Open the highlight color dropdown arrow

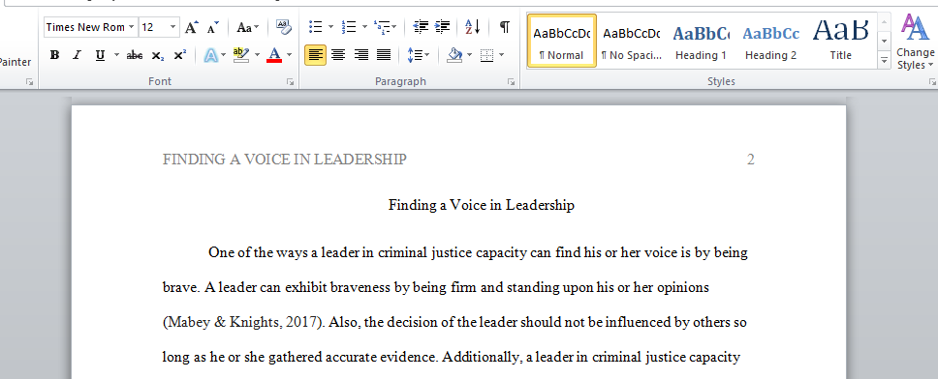(257, 55)
